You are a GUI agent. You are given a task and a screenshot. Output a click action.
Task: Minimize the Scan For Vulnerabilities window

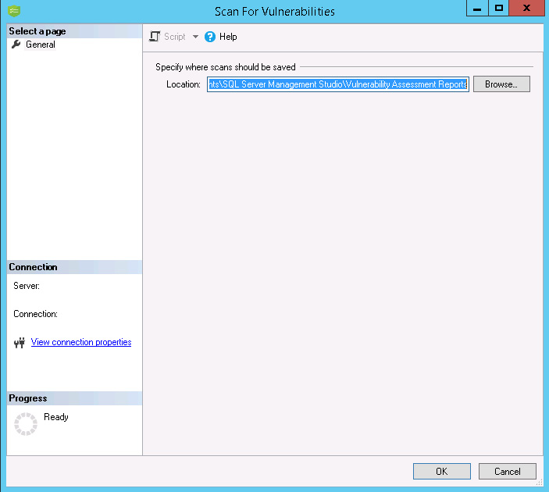pyautogui.click(x=477, y=8)
